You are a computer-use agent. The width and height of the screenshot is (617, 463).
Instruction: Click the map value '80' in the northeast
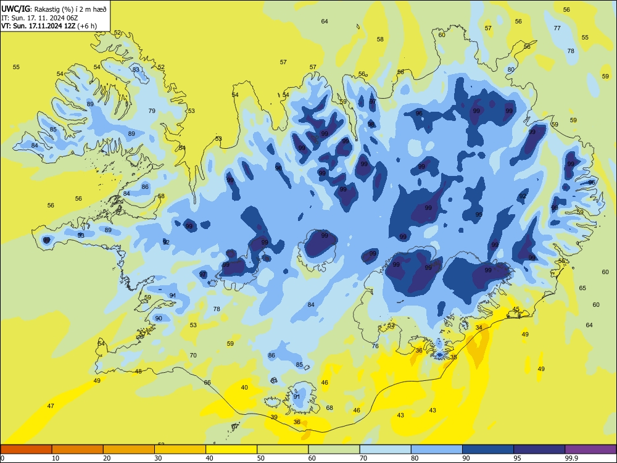click(x=511, y=69)
